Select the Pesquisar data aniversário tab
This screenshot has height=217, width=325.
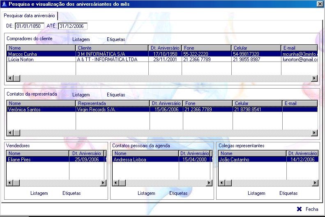coord(29,16)
